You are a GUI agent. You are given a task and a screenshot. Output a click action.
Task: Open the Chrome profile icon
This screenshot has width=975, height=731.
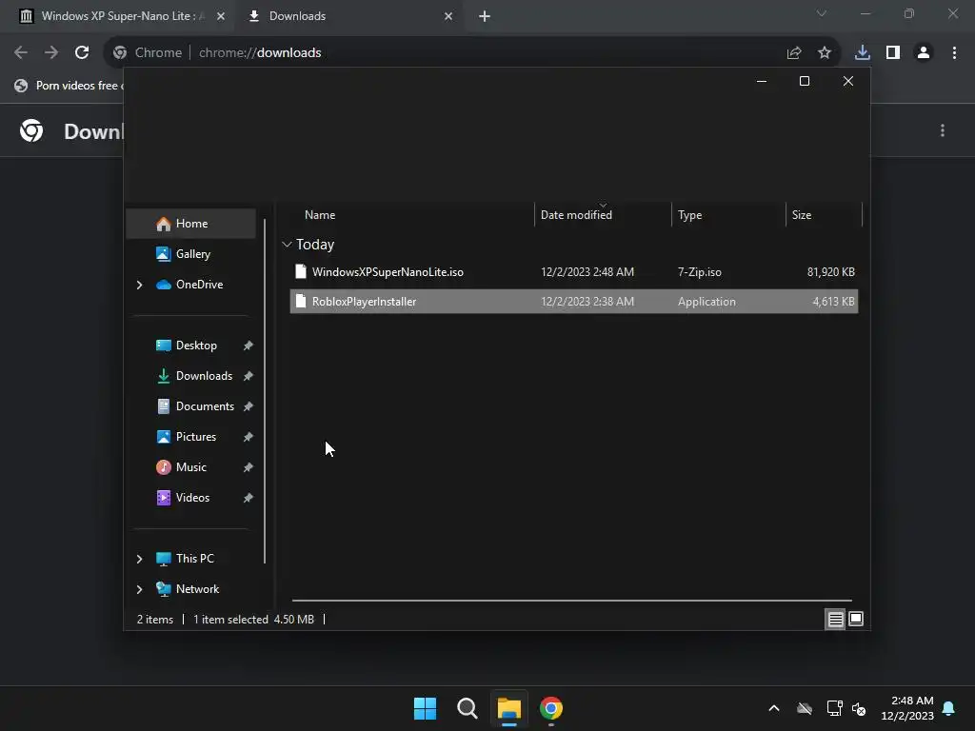tap(924, 53)
